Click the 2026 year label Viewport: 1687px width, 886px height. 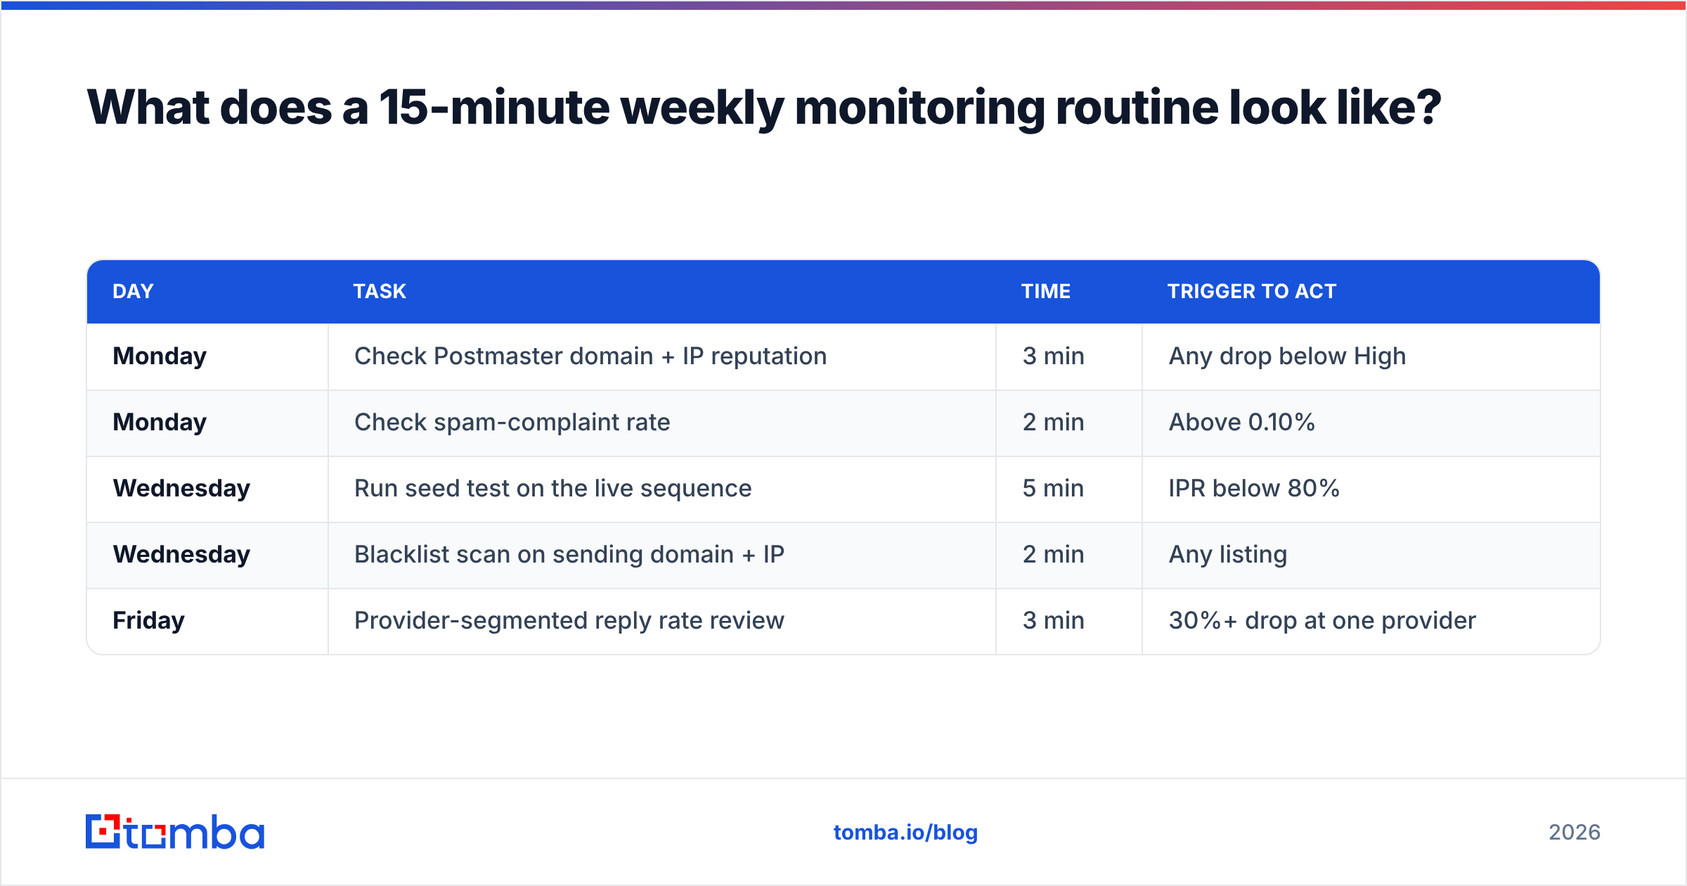[x=1575, y=833]
